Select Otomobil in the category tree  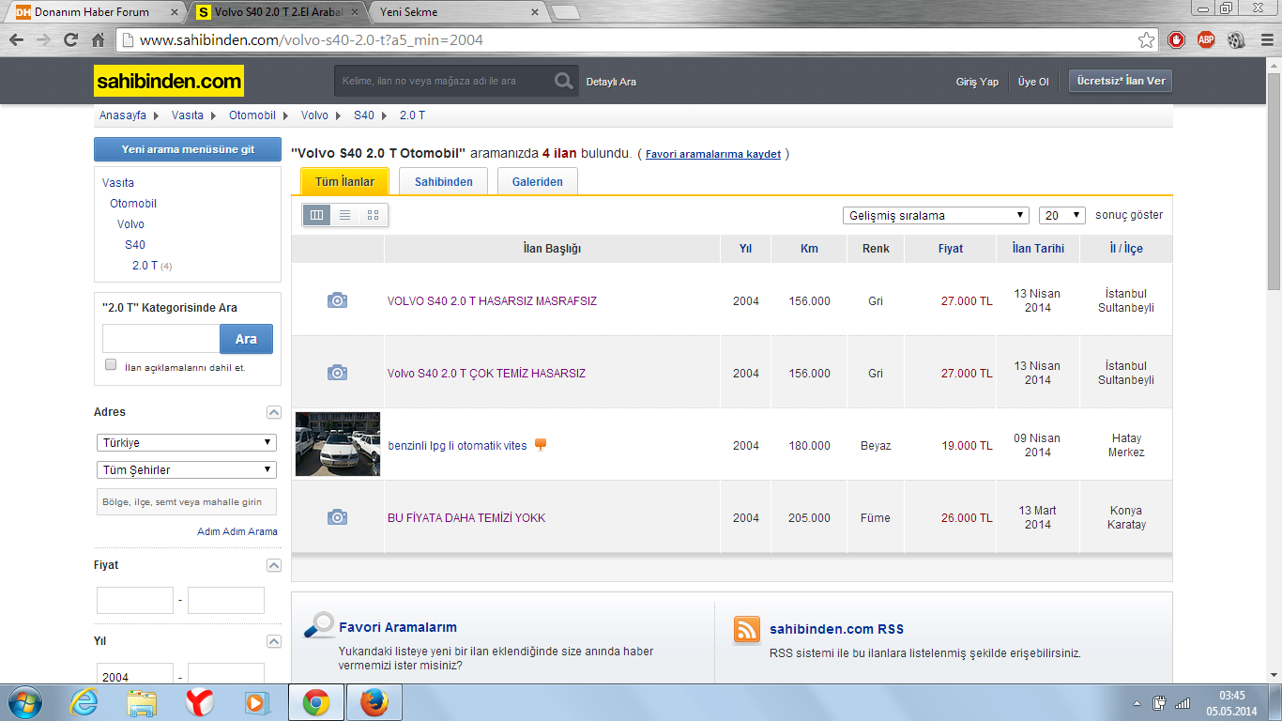(133, 204)
